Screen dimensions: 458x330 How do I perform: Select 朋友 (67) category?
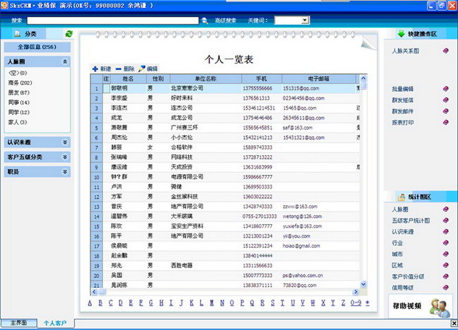pos(18,92)
